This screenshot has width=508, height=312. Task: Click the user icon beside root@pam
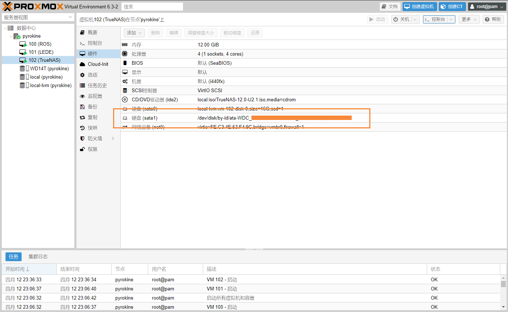coord(472,7)
